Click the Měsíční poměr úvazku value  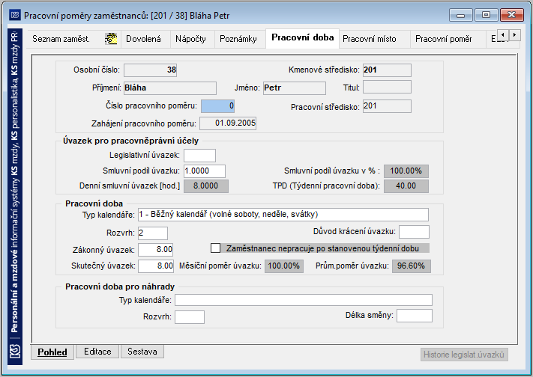pyautogui.click(x=284, y=266)
